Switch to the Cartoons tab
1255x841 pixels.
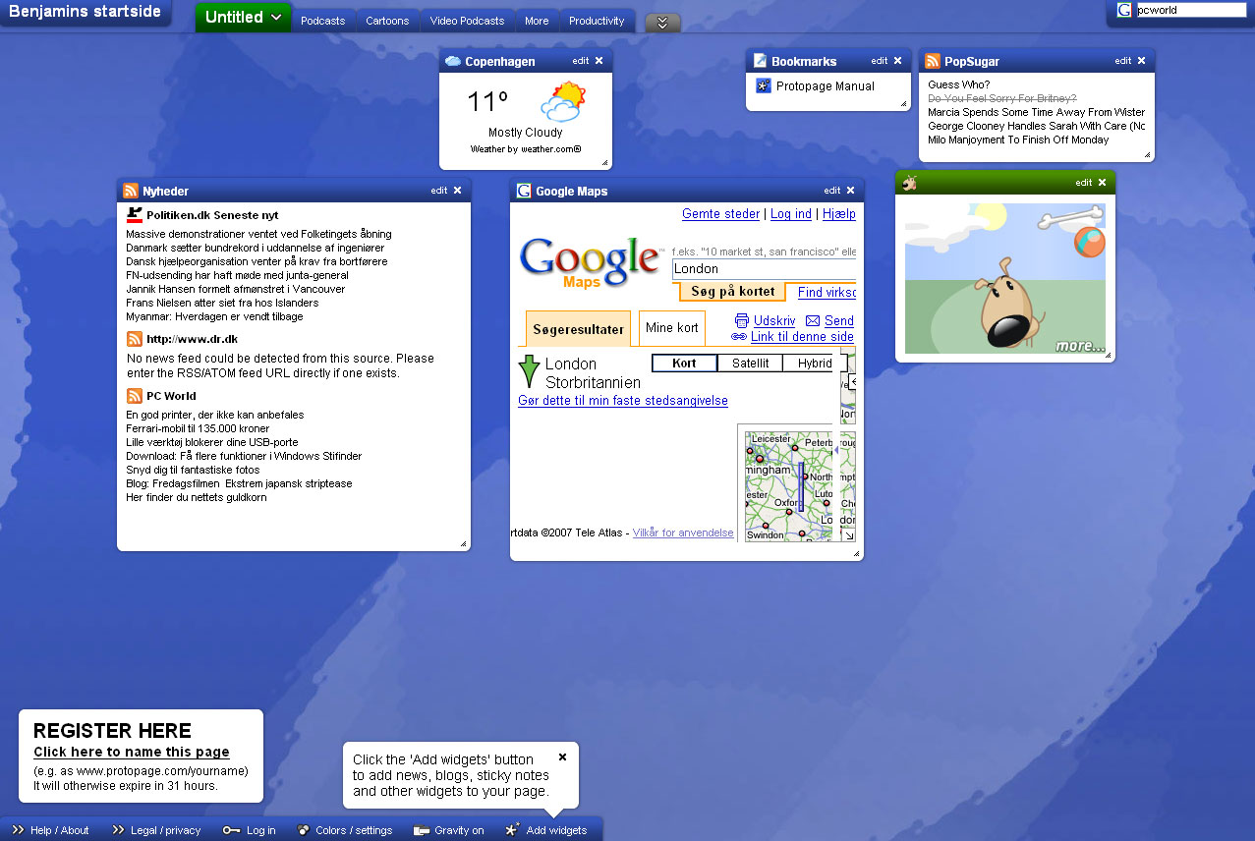[x=387, y=21]
